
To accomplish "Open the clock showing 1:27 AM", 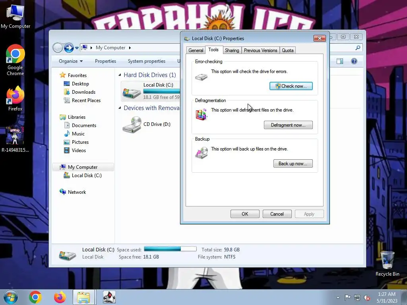I will pos(387,297).
